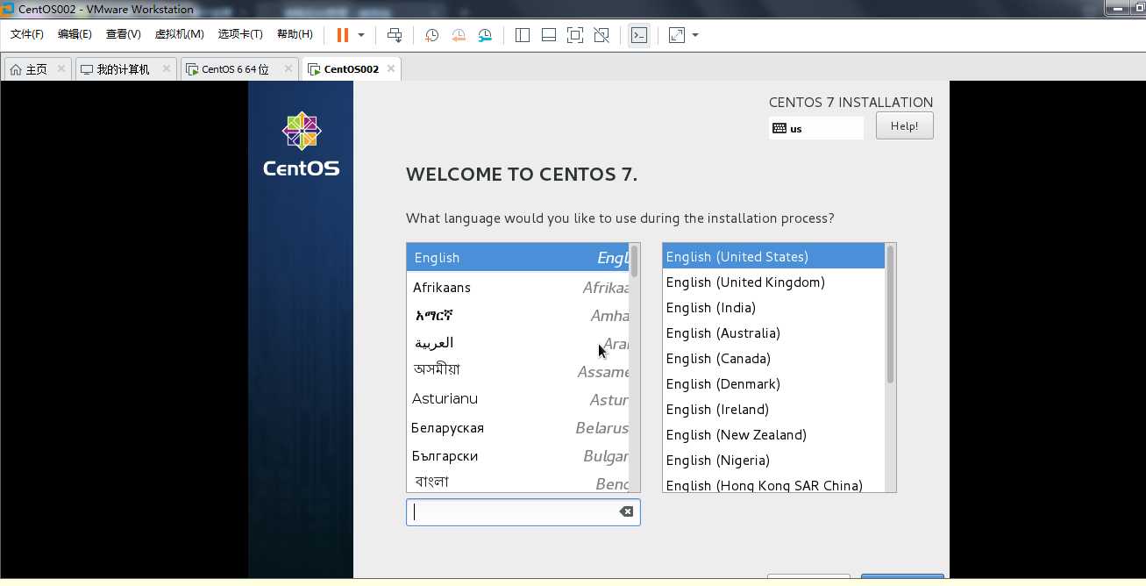Toggle the thumbnail bar layout icon
This screenshot has height=586, width=1146.
point(549,35)
